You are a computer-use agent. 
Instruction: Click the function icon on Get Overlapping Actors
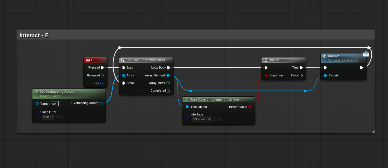[36, 92]
